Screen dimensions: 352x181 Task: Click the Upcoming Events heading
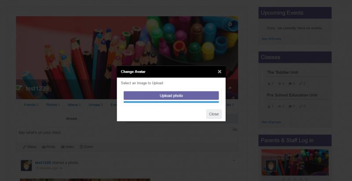click(x=282, y=13)
